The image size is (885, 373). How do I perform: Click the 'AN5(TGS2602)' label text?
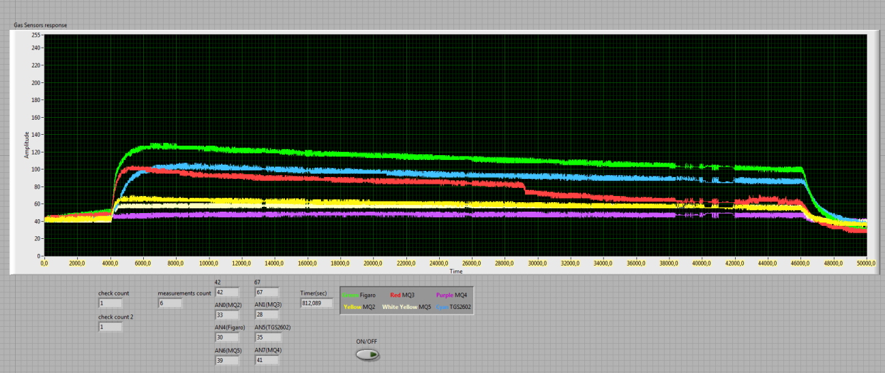(273, 327)
